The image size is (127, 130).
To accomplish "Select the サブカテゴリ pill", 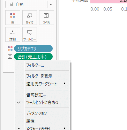I will pos(33,48).
